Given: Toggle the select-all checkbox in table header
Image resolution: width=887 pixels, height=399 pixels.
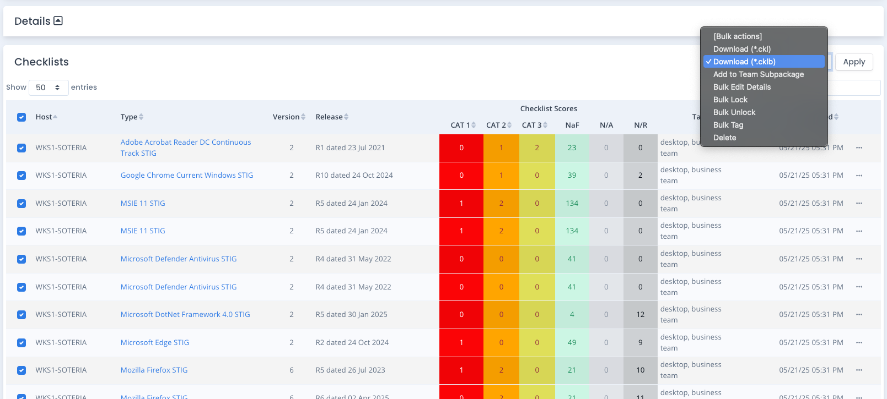Looking at the screenshot, I should pos(21,117).
